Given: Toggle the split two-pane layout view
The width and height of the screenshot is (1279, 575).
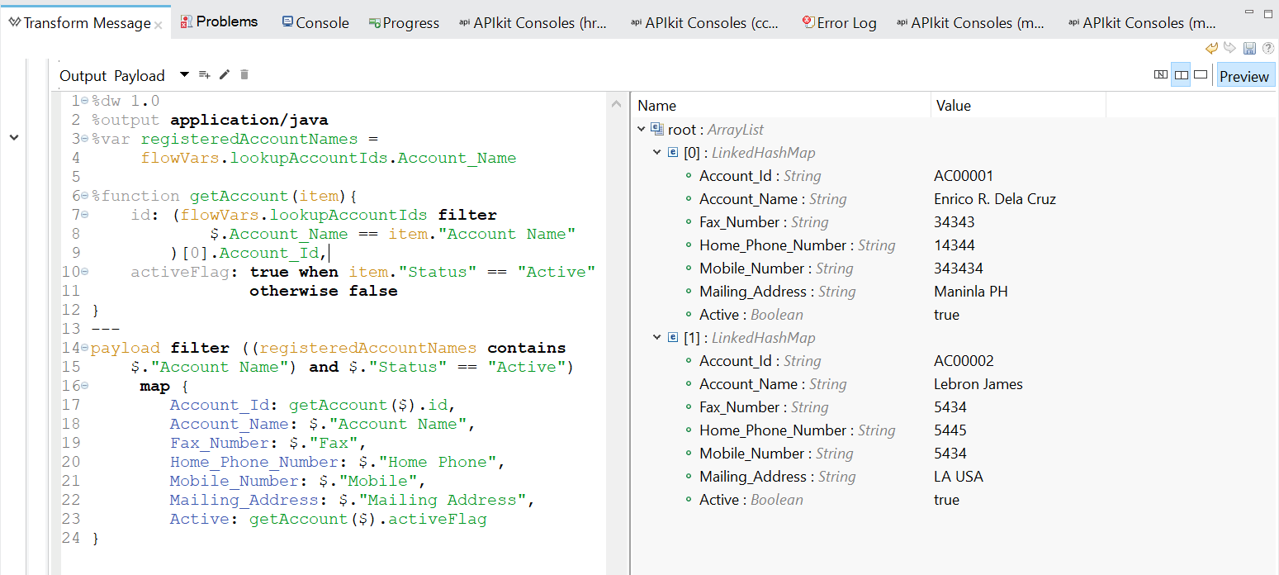Looking at the screenshot, I should coord(1181,75).
